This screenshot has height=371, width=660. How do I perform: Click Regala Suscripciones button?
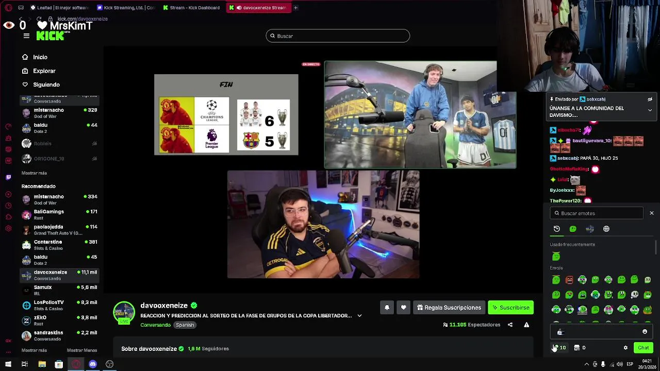tap(449, 308)
